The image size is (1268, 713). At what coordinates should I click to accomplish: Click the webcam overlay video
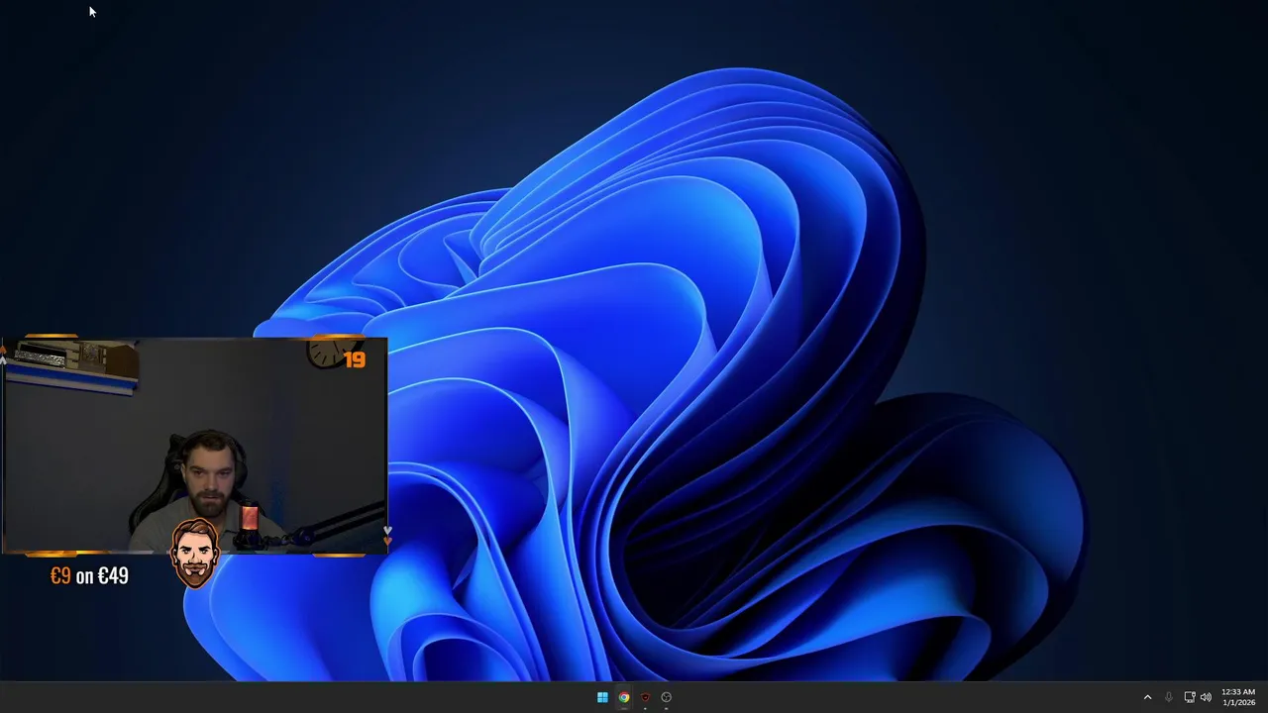pos(194,446)
